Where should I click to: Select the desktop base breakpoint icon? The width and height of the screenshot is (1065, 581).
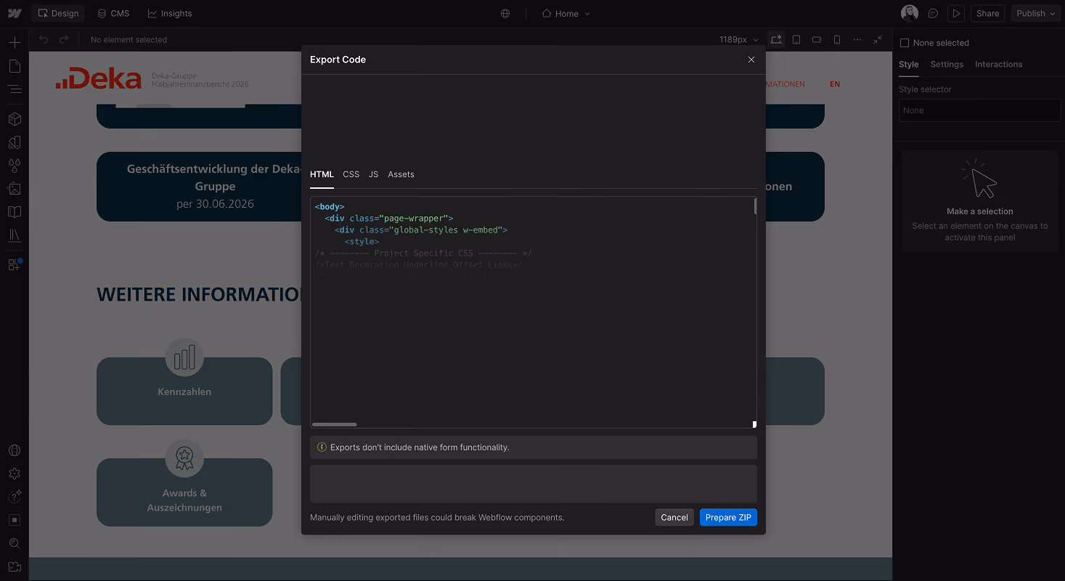tap(776, 40)
